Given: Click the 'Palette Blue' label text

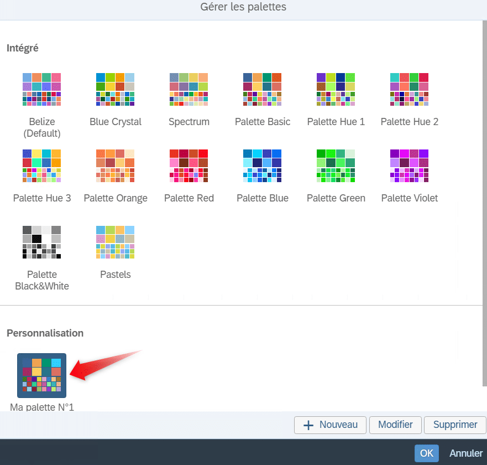Looking at the screenshot, I should tap(263, 198).
